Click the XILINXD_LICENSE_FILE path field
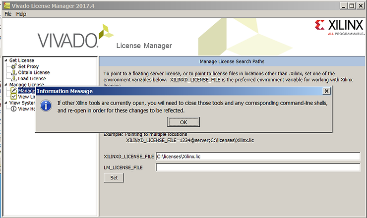Viewport: 367px width, 218px height. pos(257,157)
